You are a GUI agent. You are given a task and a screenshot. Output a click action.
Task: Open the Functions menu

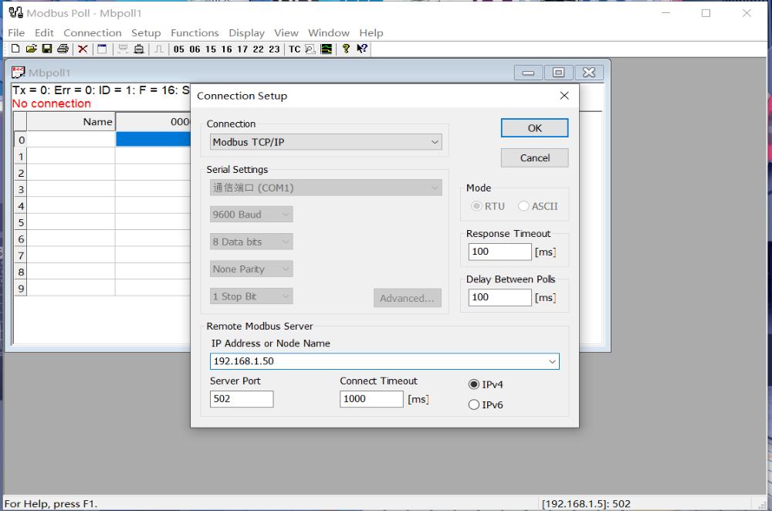click(195, 33)
